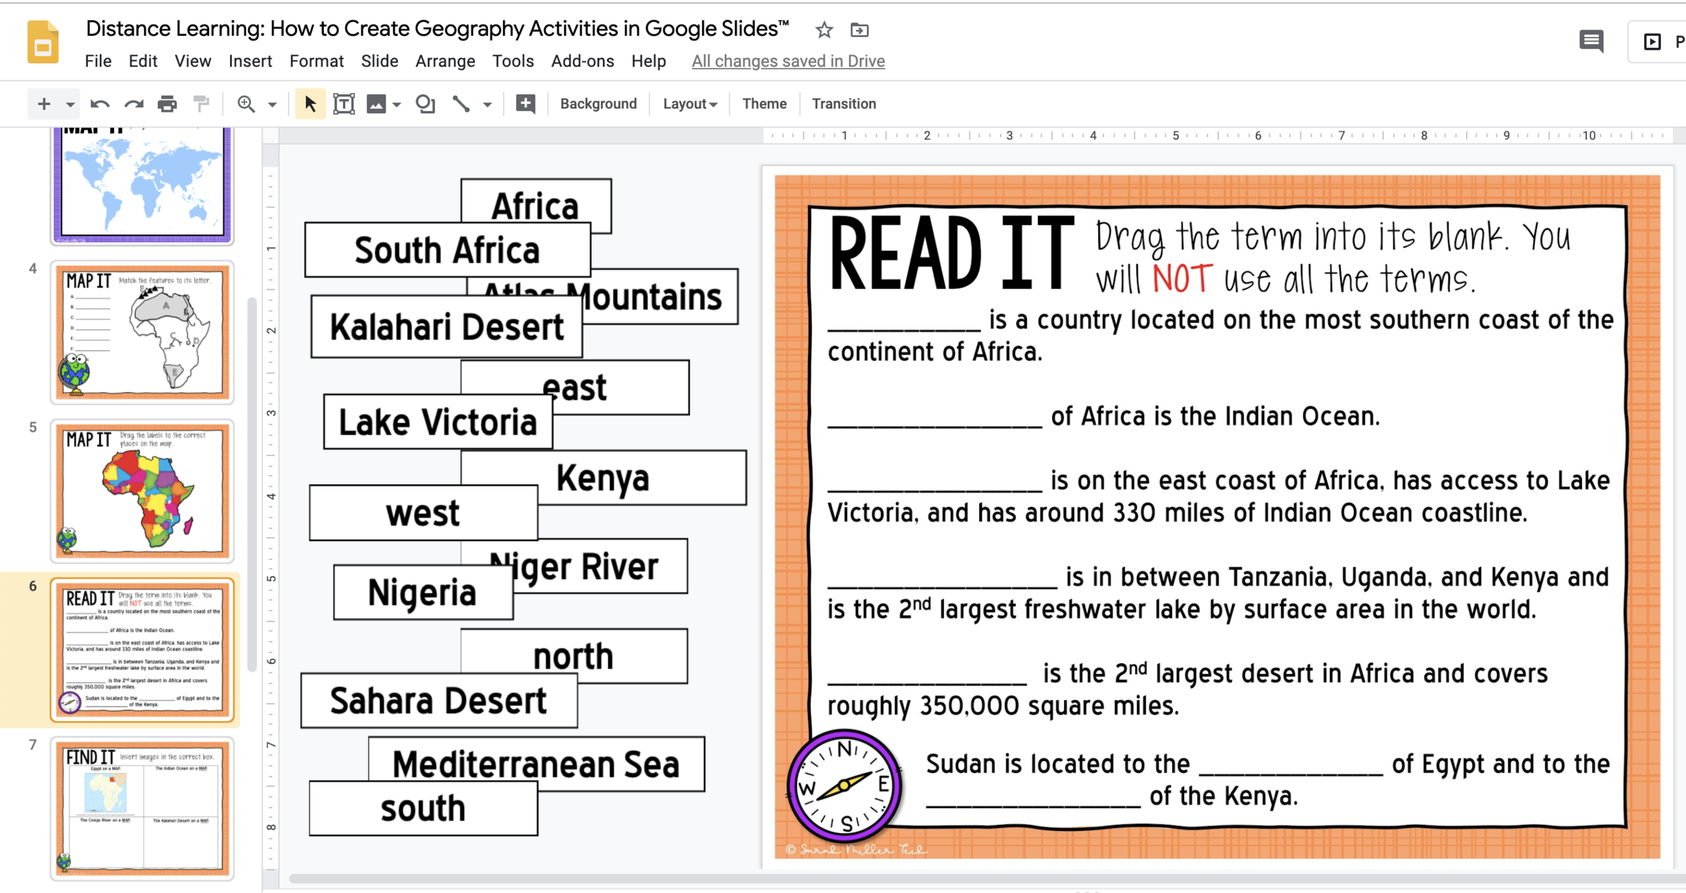
Task: Open the Layout dropdown
Action: coord(690,104)
